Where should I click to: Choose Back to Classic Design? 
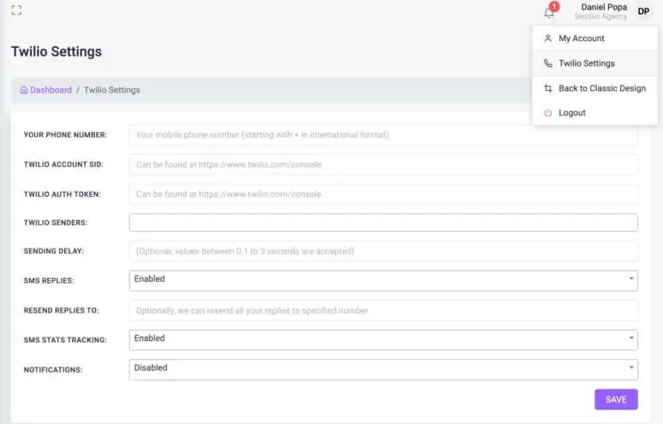tap(595, 88)
